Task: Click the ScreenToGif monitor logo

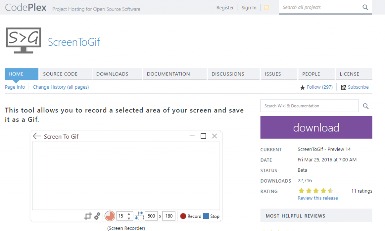Action: (23, 40)
